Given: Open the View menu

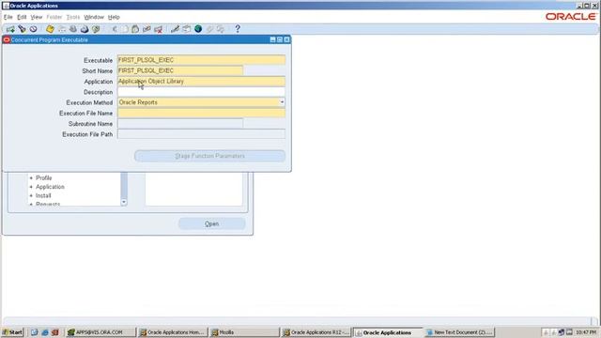Looking at the screenshot, I should (x=37, y=17).
